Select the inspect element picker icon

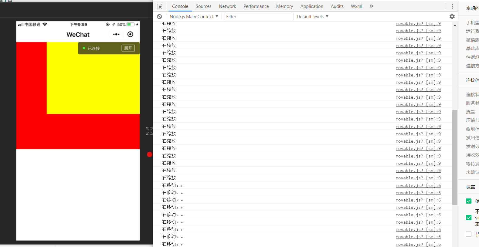pos(159,6)
